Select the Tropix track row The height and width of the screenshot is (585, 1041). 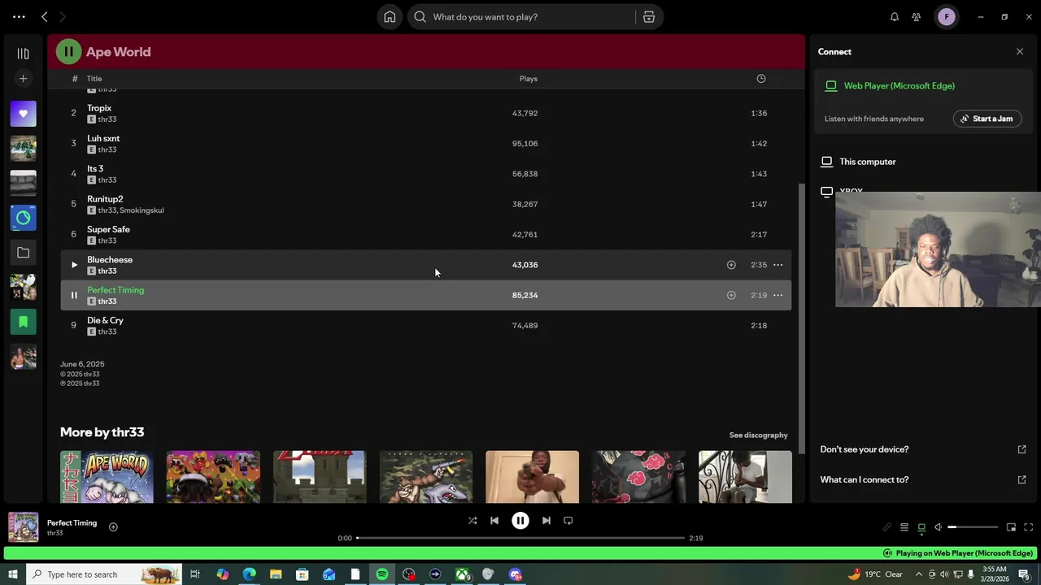coord(425,114)
